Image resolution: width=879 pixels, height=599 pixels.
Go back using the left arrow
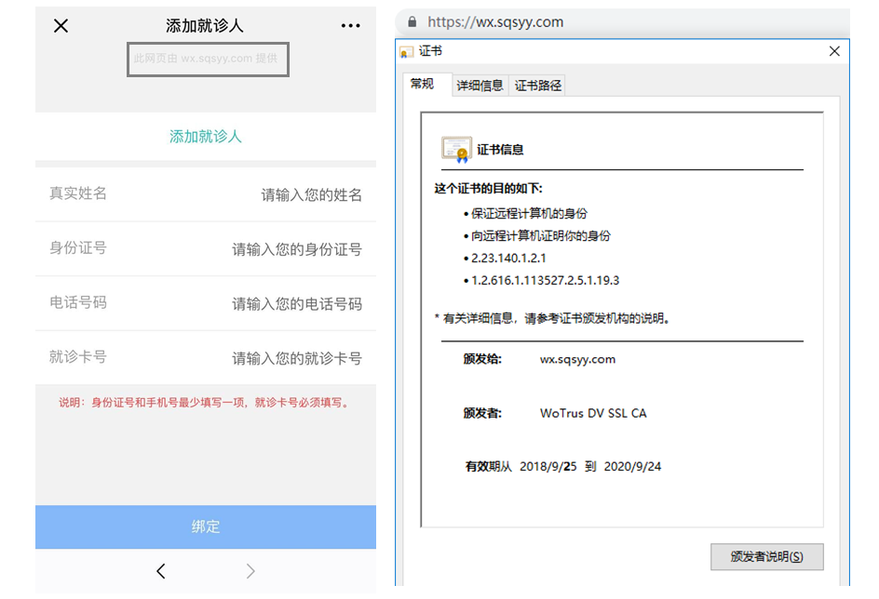point(161,571)
